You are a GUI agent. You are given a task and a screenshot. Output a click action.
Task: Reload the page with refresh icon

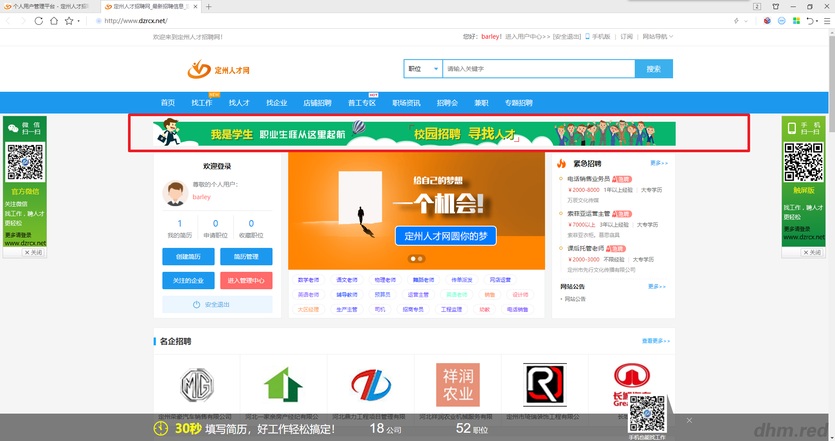(x=39, y=21)
